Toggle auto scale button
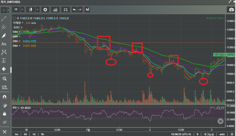This screenshot has width=236, height=136. click(x=222, y=134)
